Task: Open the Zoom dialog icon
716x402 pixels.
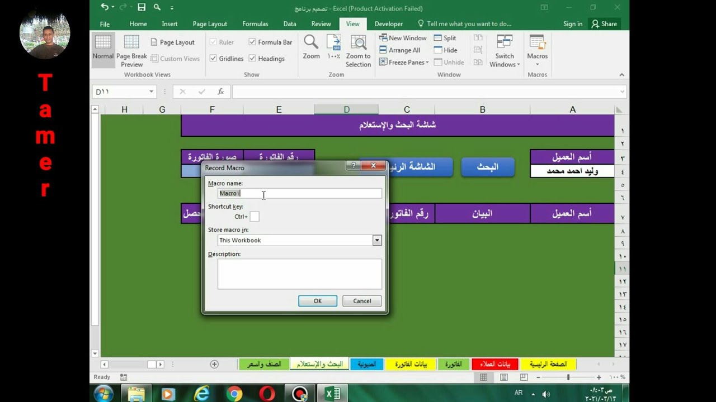Action: (x=311, y=47)
